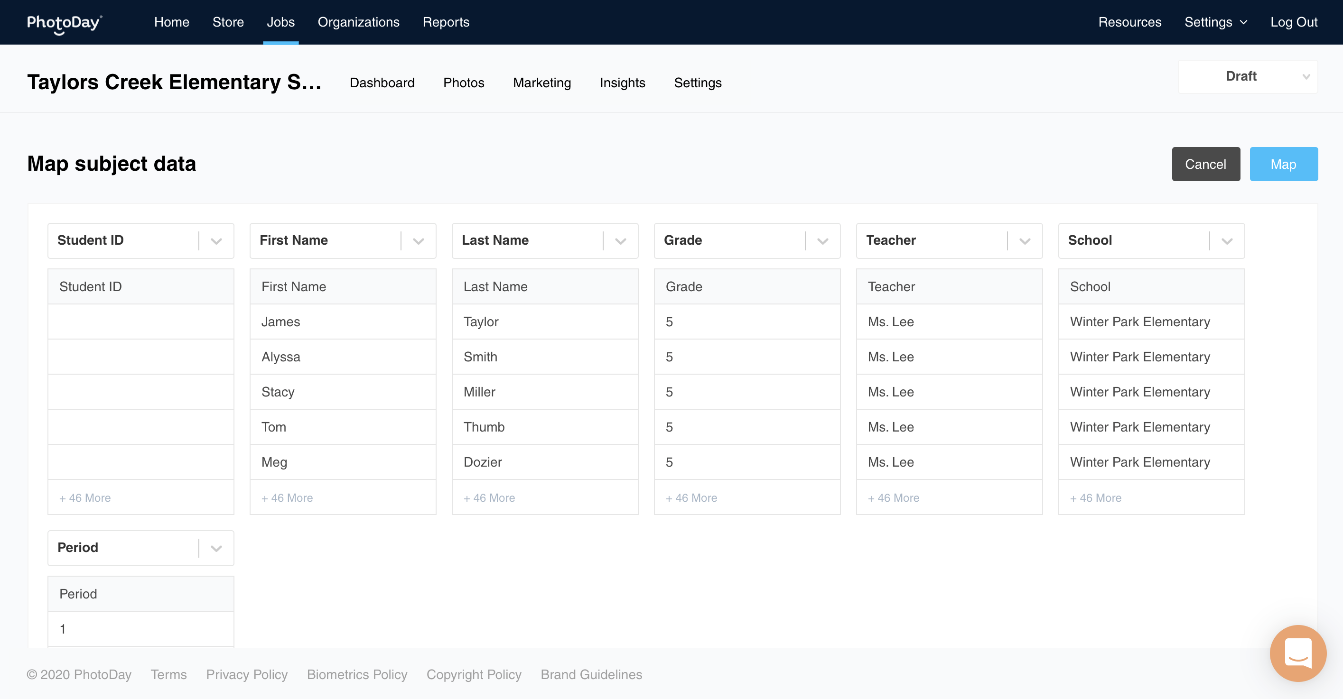Open the First Name column dropdown
This screenshot has width=1343, height=699.
418,240
